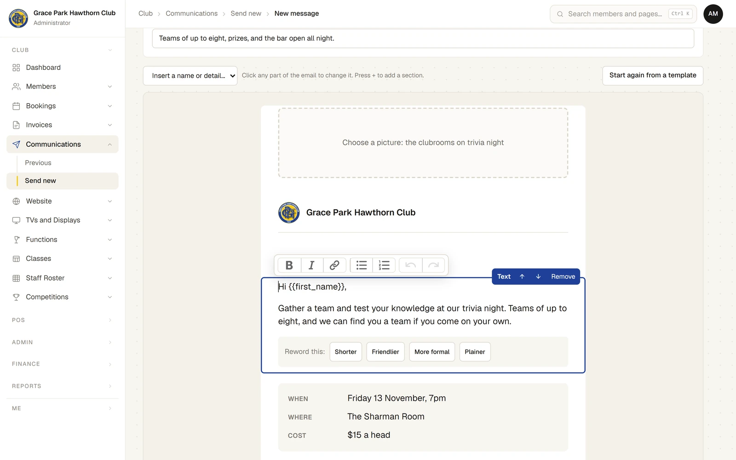The width and height of the screenshot is (736, 460).
Task: Move the Text section down
Action: [x=538, y=276]
